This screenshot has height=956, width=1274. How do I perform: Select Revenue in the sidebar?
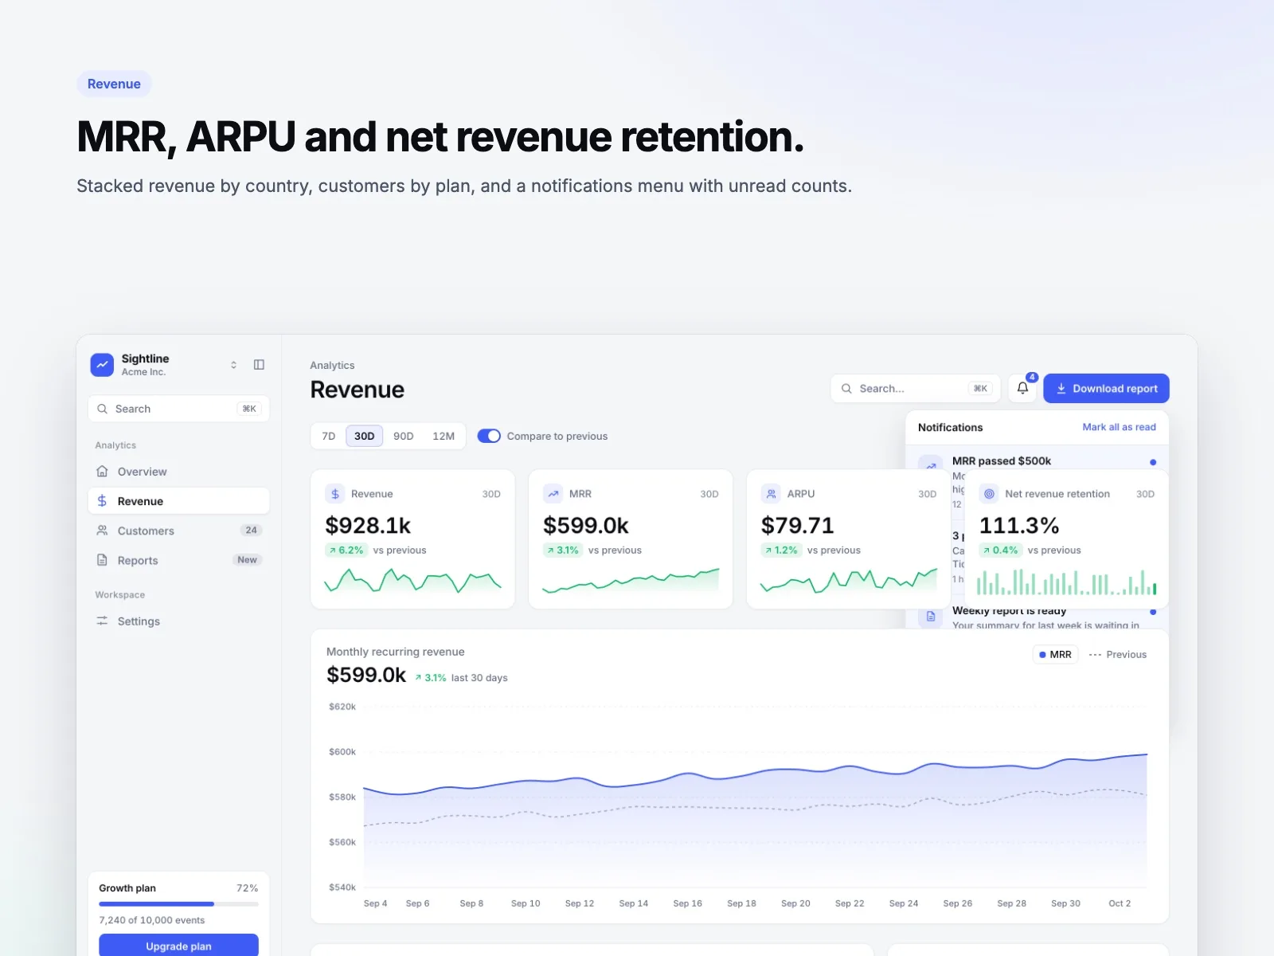tap(178, 501)
